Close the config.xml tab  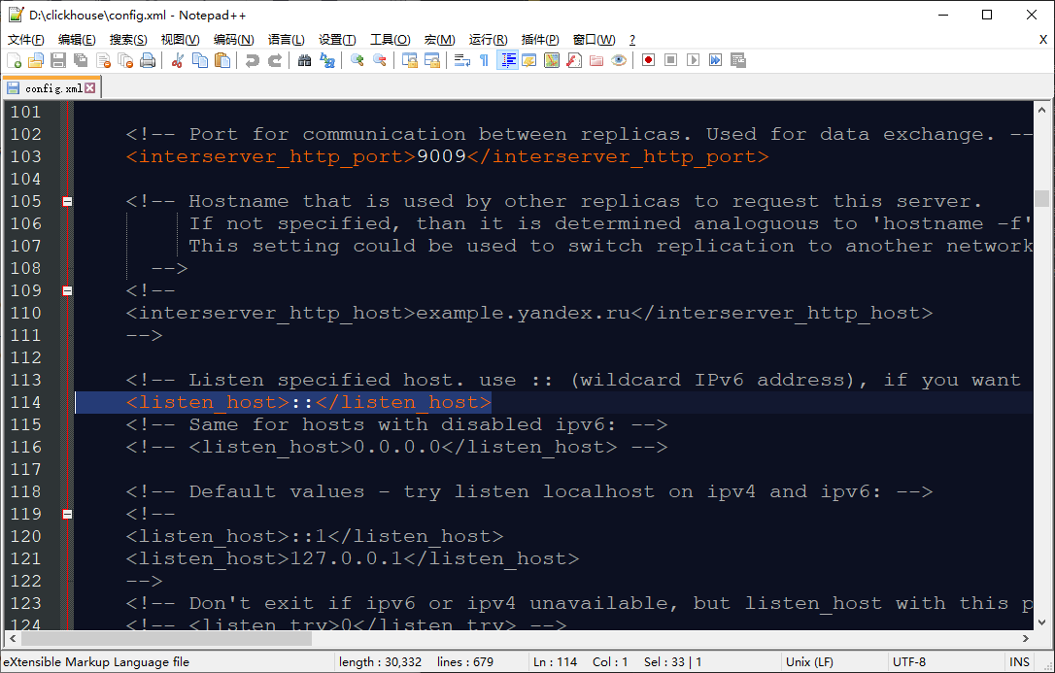[x=90, y=88]
